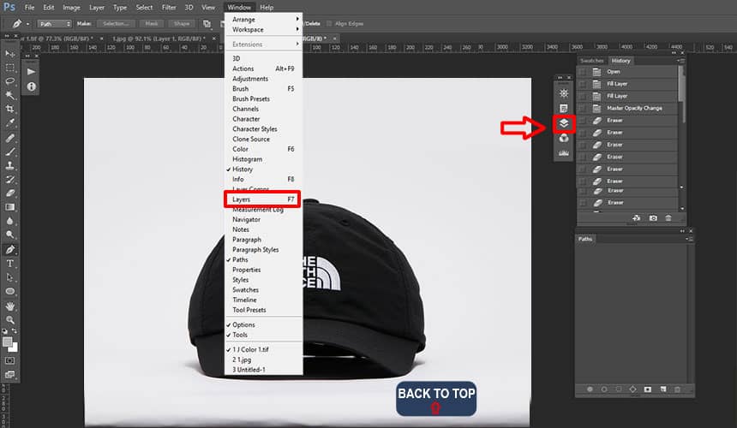Click the Mask button in options bar
The width and height of the screenshot is (737, 428).
[152, 23]
